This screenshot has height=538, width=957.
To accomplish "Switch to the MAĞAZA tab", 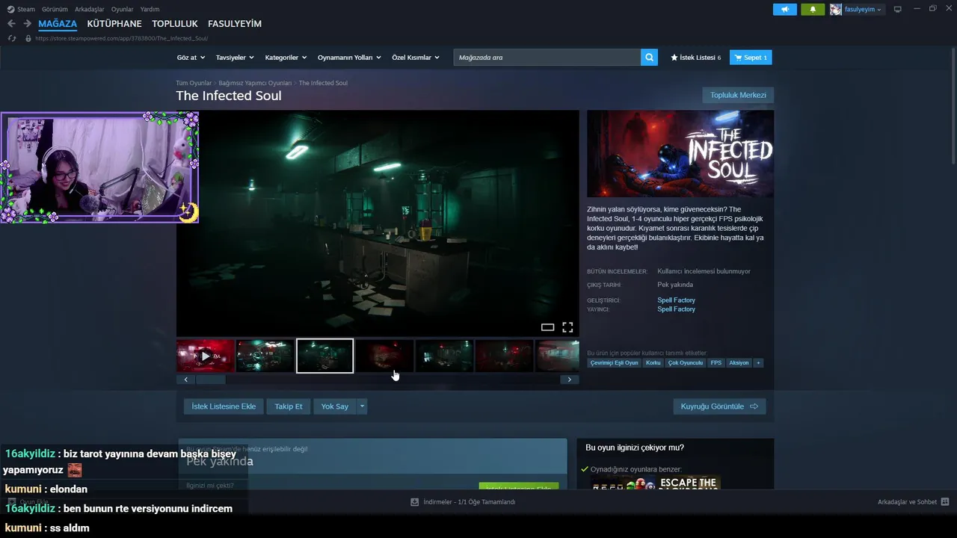I will (x=58, y=24).
